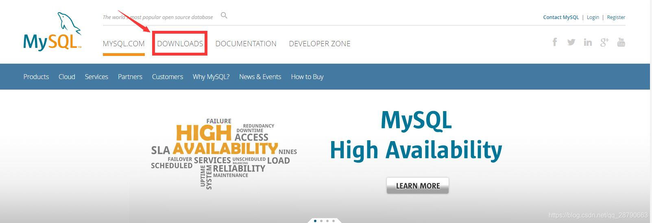Click the LEARN MORE button
This screenshot has width=652, height=223.
point(418,186)
